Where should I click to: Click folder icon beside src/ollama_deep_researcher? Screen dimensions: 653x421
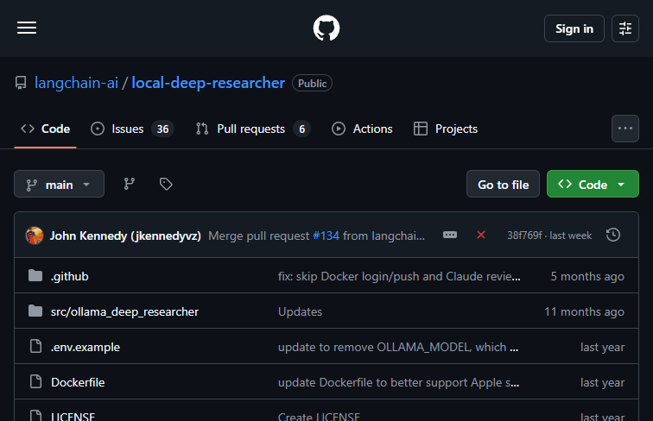[x=35, y=311]
